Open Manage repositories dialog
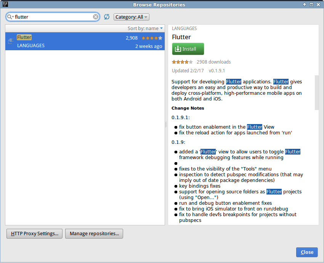Screen dimensions: 324x263 [94, 233]
